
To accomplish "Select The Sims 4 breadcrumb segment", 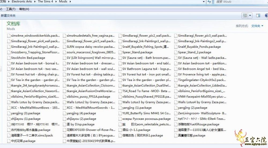I will tap(45, 2).
